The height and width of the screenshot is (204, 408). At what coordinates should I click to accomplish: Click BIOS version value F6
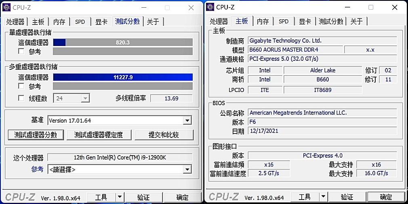click(x=322, y=122)
